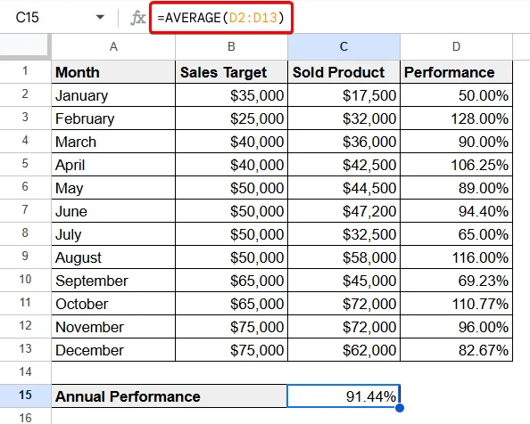
Task: Click February's $32,000 sold product
Action: coord(344,118)
